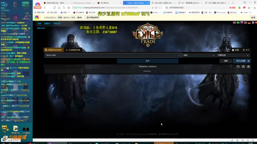Open the source language 英语 selector
Image resolution: width=257 pixels, height=144 pixels.
(60, 18)
